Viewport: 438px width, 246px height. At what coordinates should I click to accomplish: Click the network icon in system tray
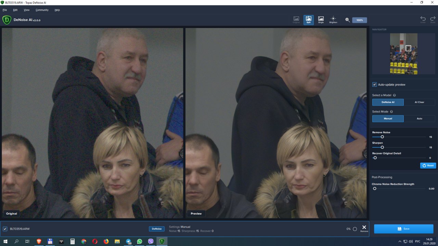tap(405, 241)
